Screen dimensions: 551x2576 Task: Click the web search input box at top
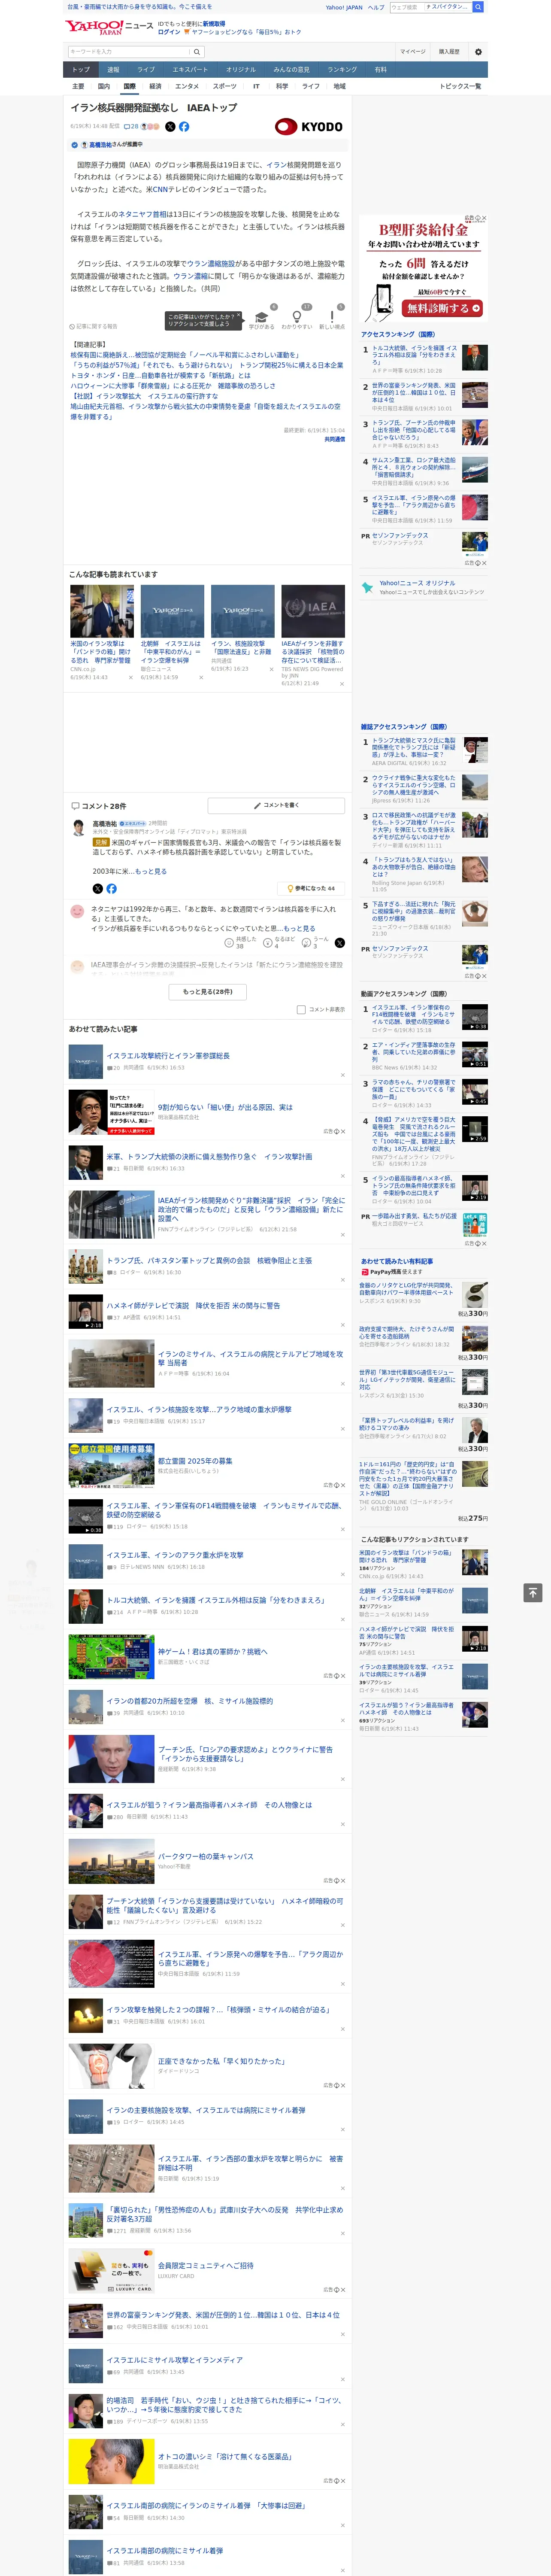(x=430, y=7)
